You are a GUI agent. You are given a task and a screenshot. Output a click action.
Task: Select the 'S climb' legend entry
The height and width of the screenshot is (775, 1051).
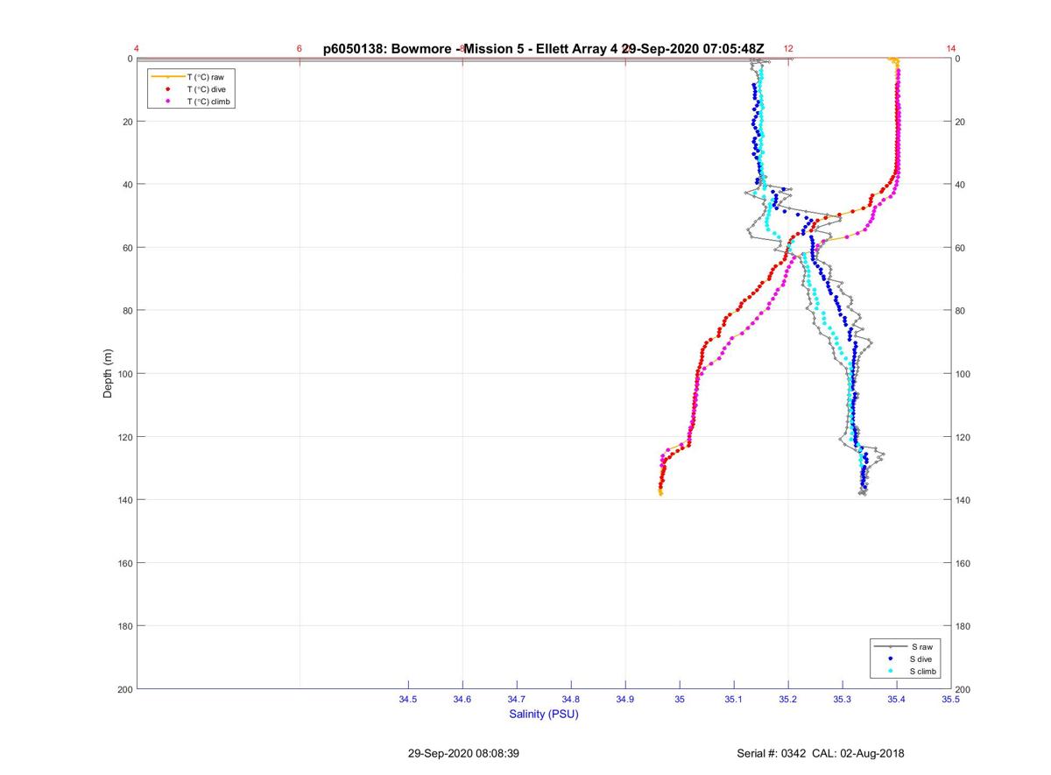[924, 671]
